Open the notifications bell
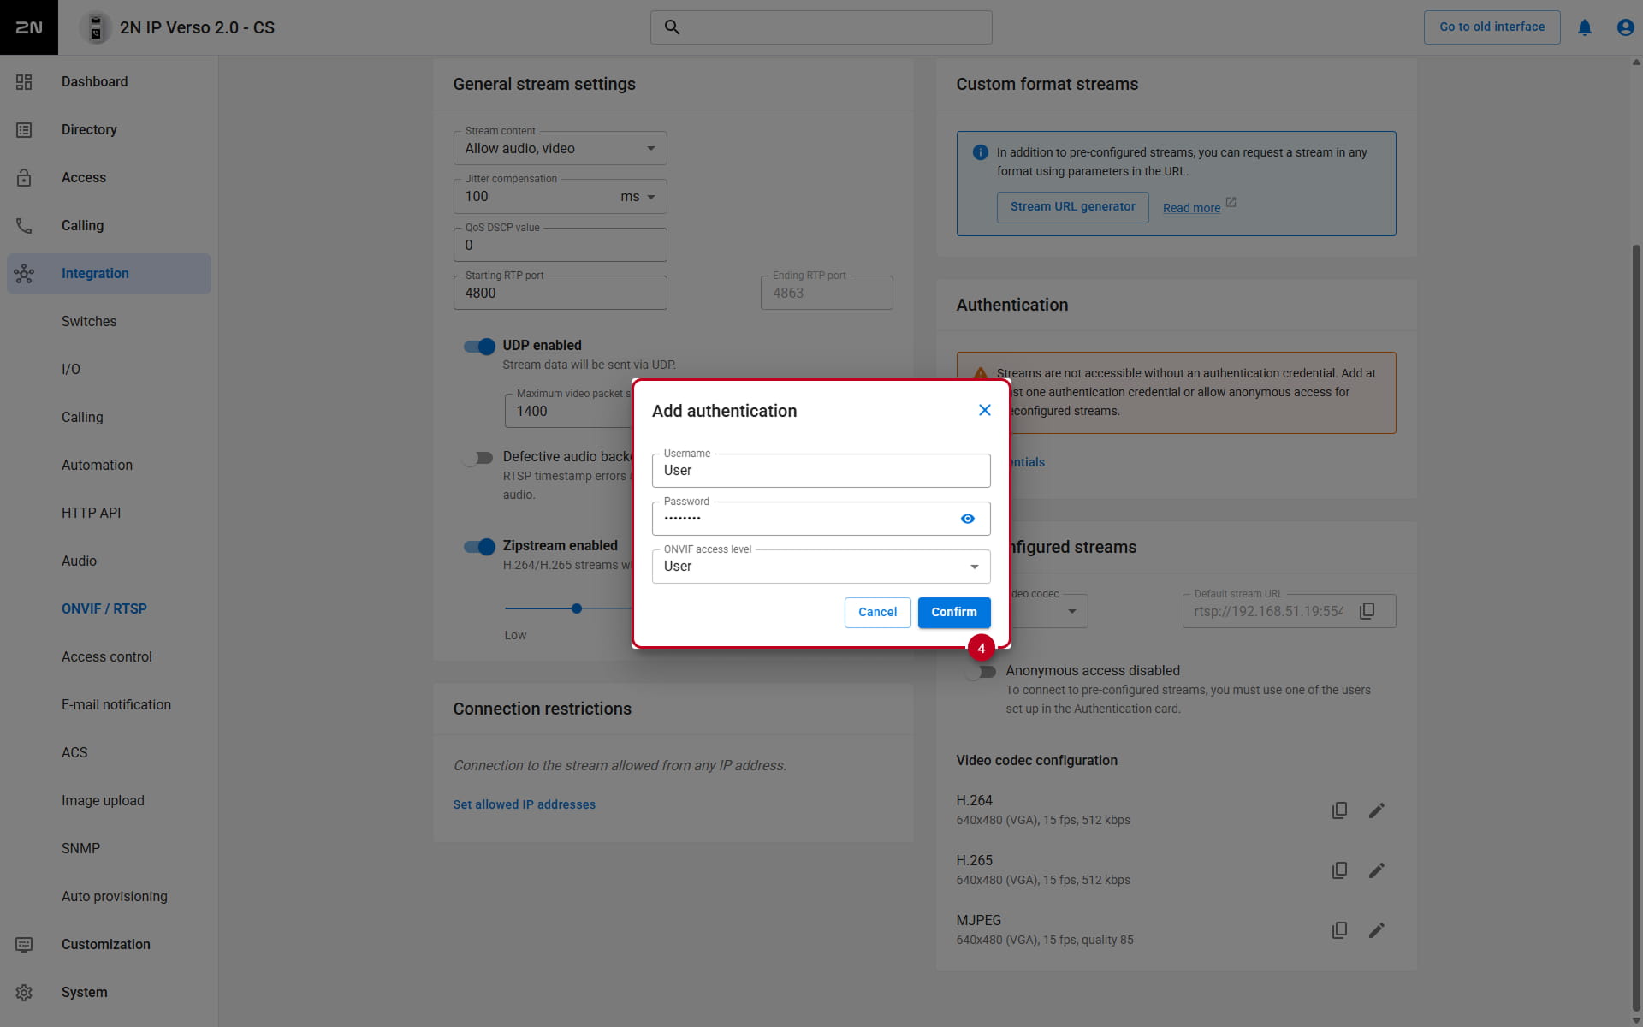The height and width of the screenshot is (1027, 1643). (1585, 27)
